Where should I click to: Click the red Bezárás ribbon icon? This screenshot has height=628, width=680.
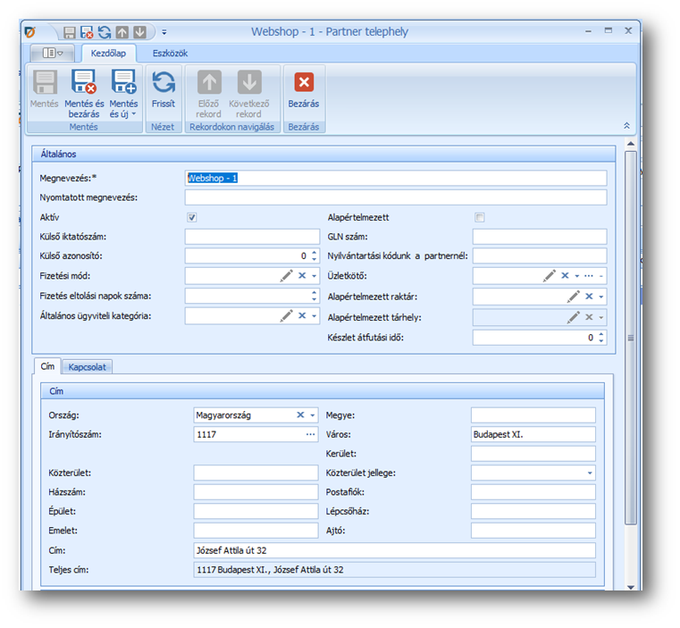pos(304,83)
